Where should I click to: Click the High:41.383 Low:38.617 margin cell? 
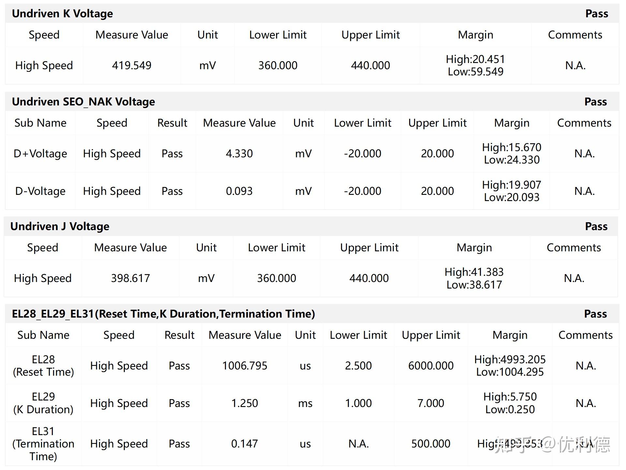(474, 278)
